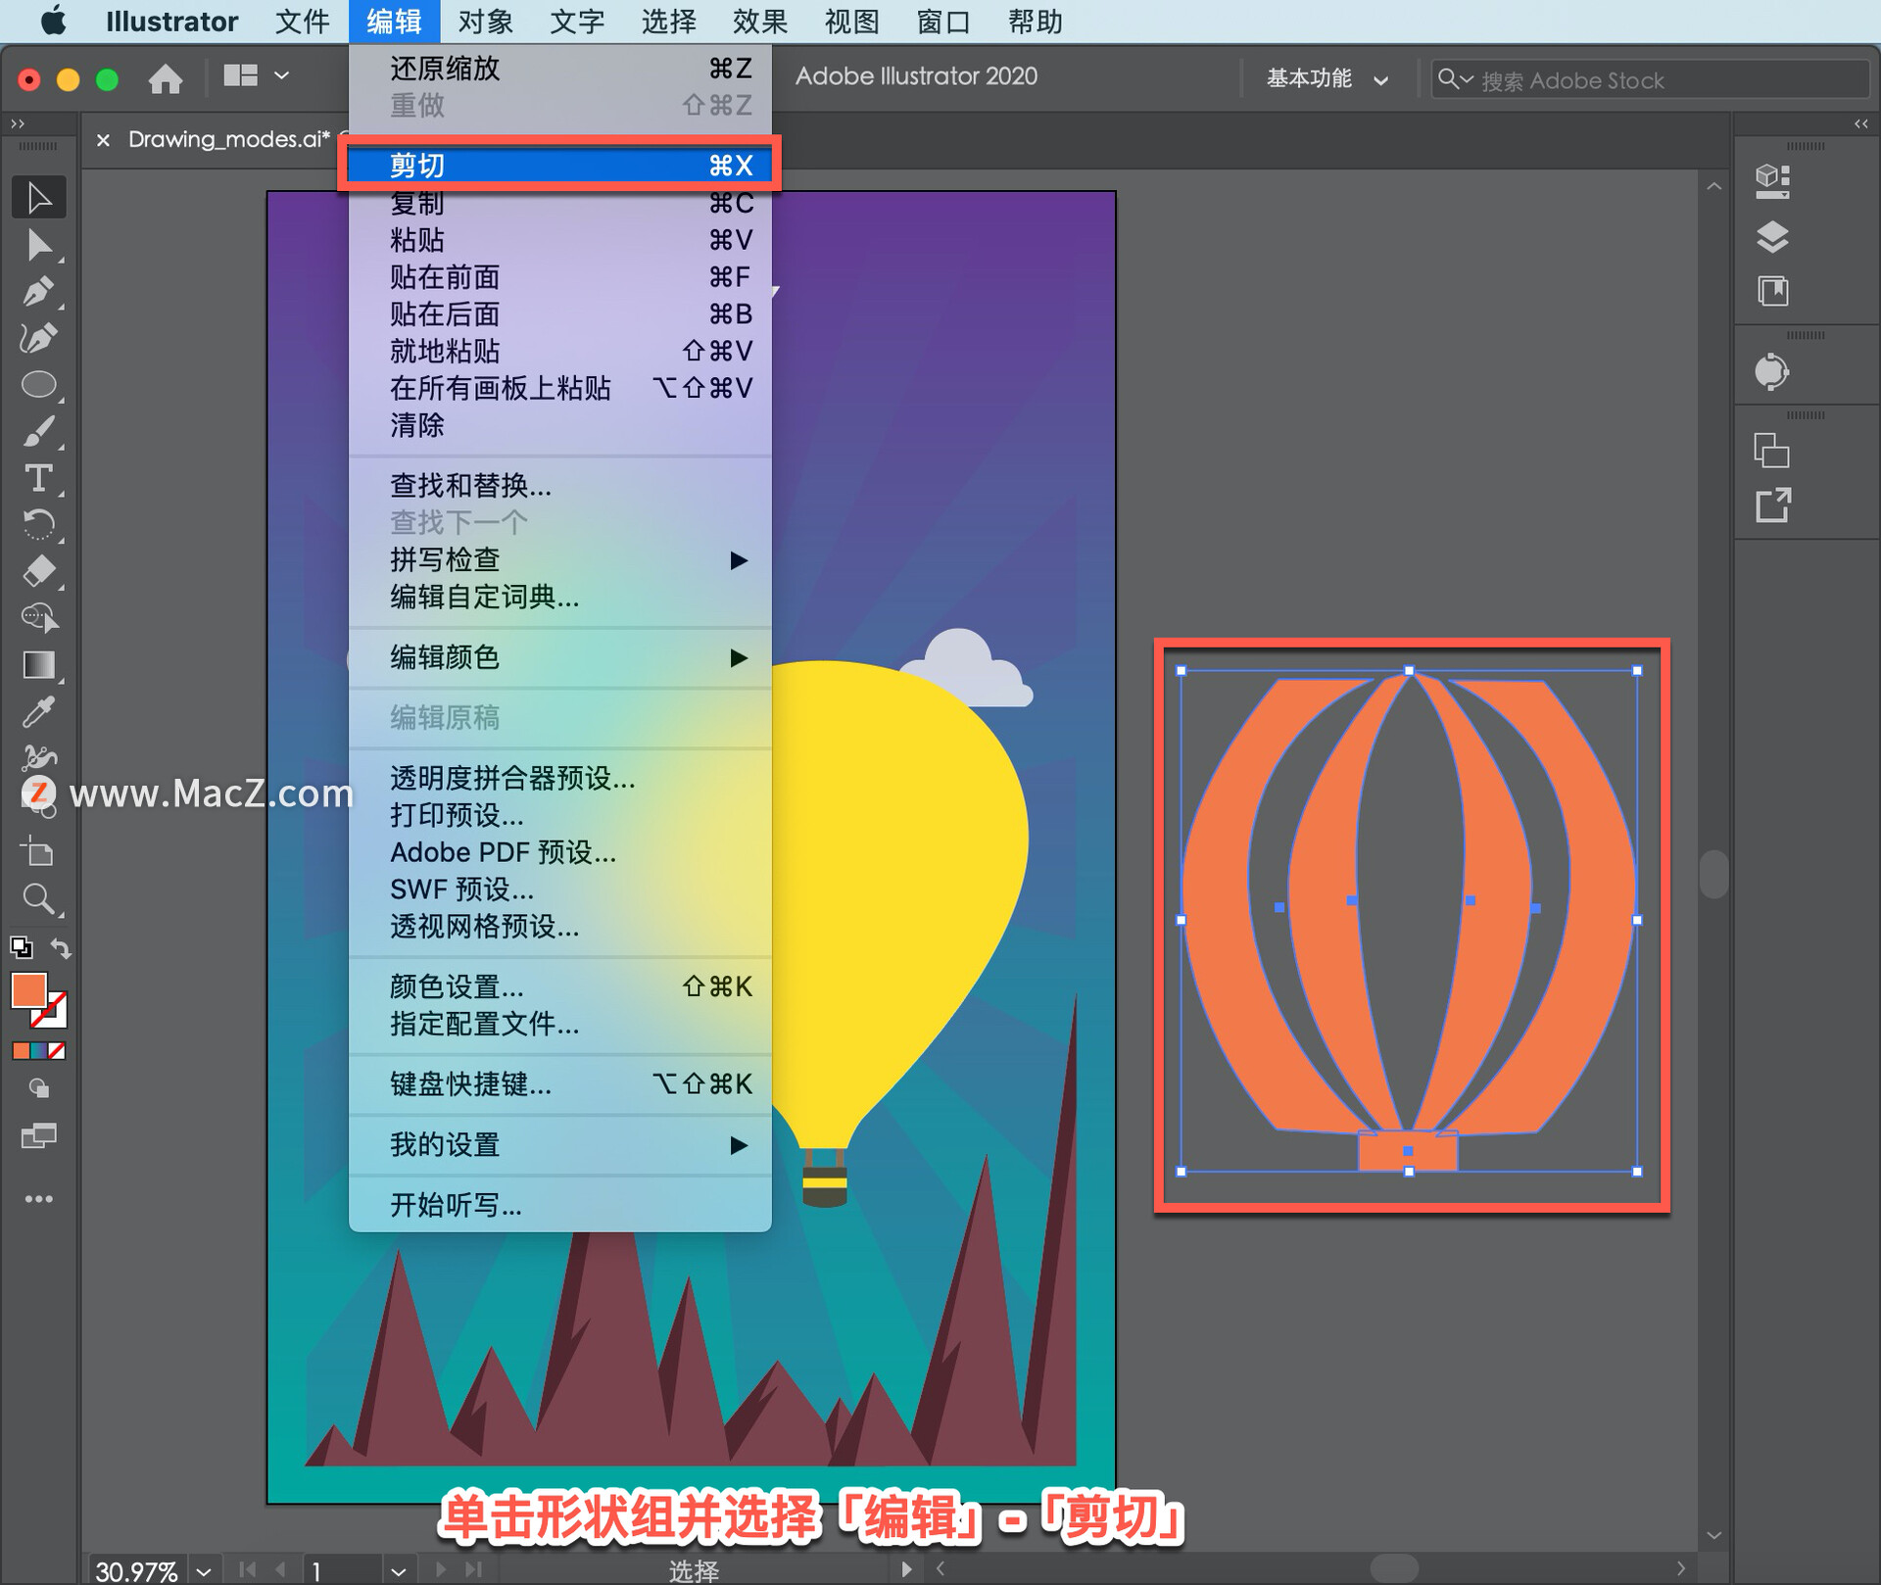
Task: Open the 基本功能 workspace dropdown
Action: [1326, 79]
